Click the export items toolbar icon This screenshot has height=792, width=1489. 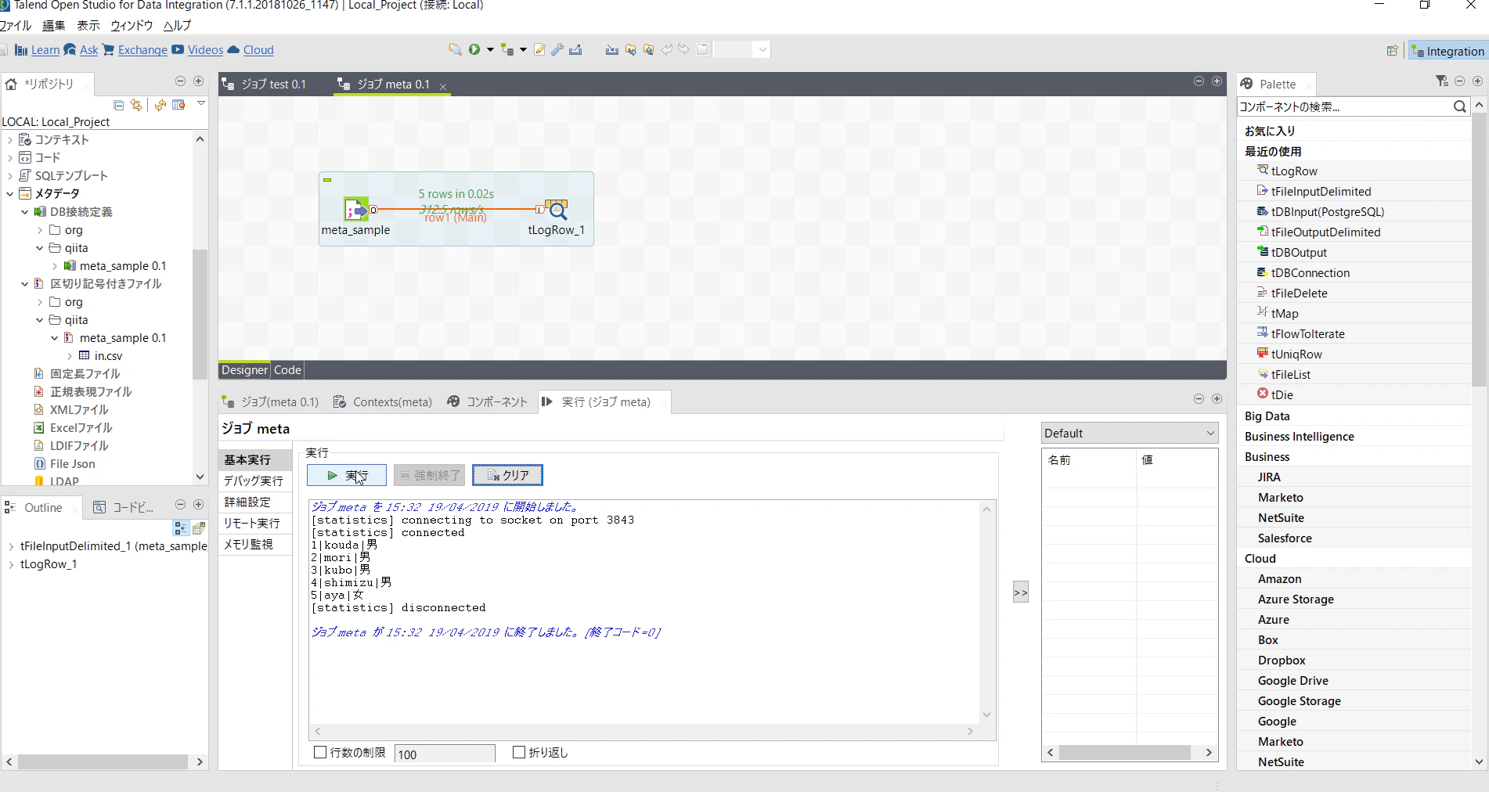tap(575, 49)
